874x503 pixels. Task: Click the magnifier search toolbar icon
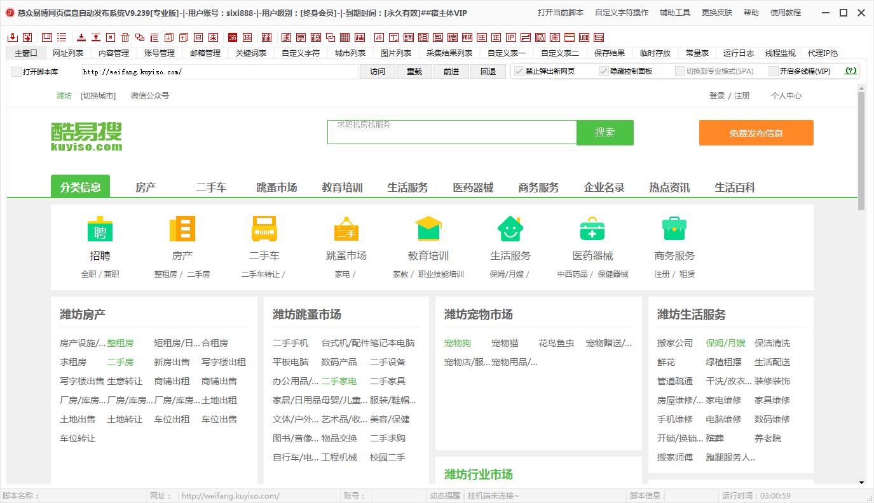click(x=540, y=37)
